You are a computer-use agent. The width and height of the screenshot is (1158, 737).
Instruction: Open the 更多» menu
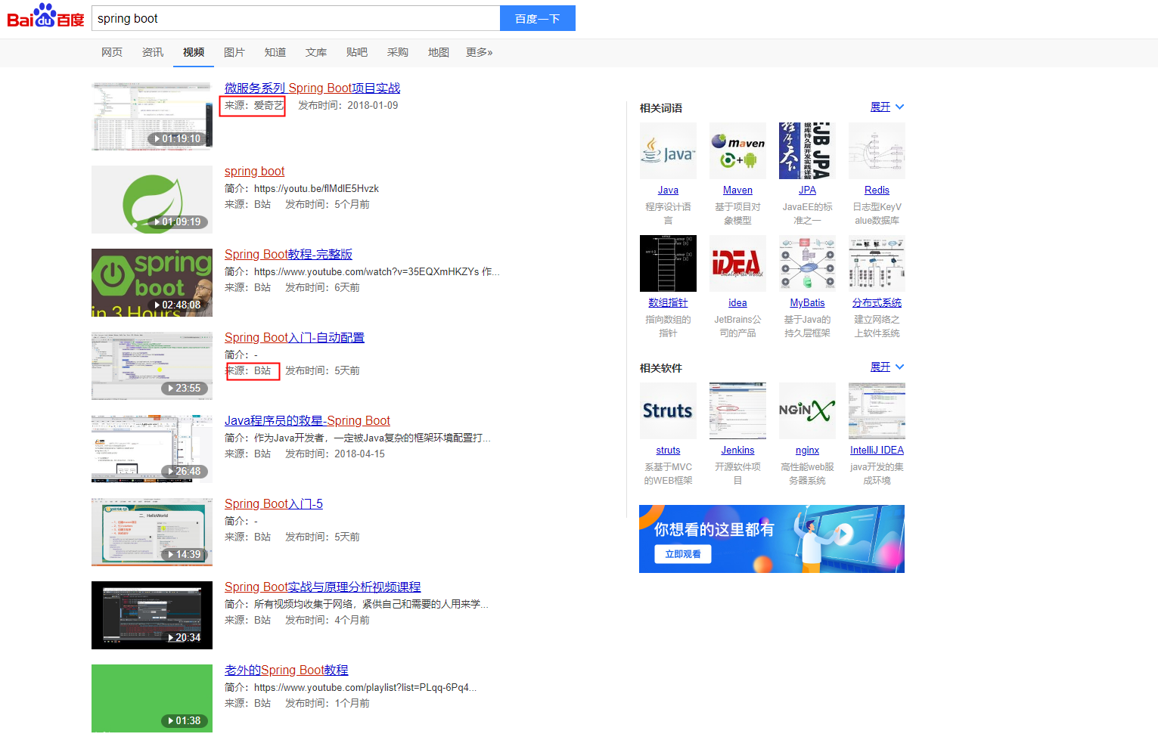point(479,52)
